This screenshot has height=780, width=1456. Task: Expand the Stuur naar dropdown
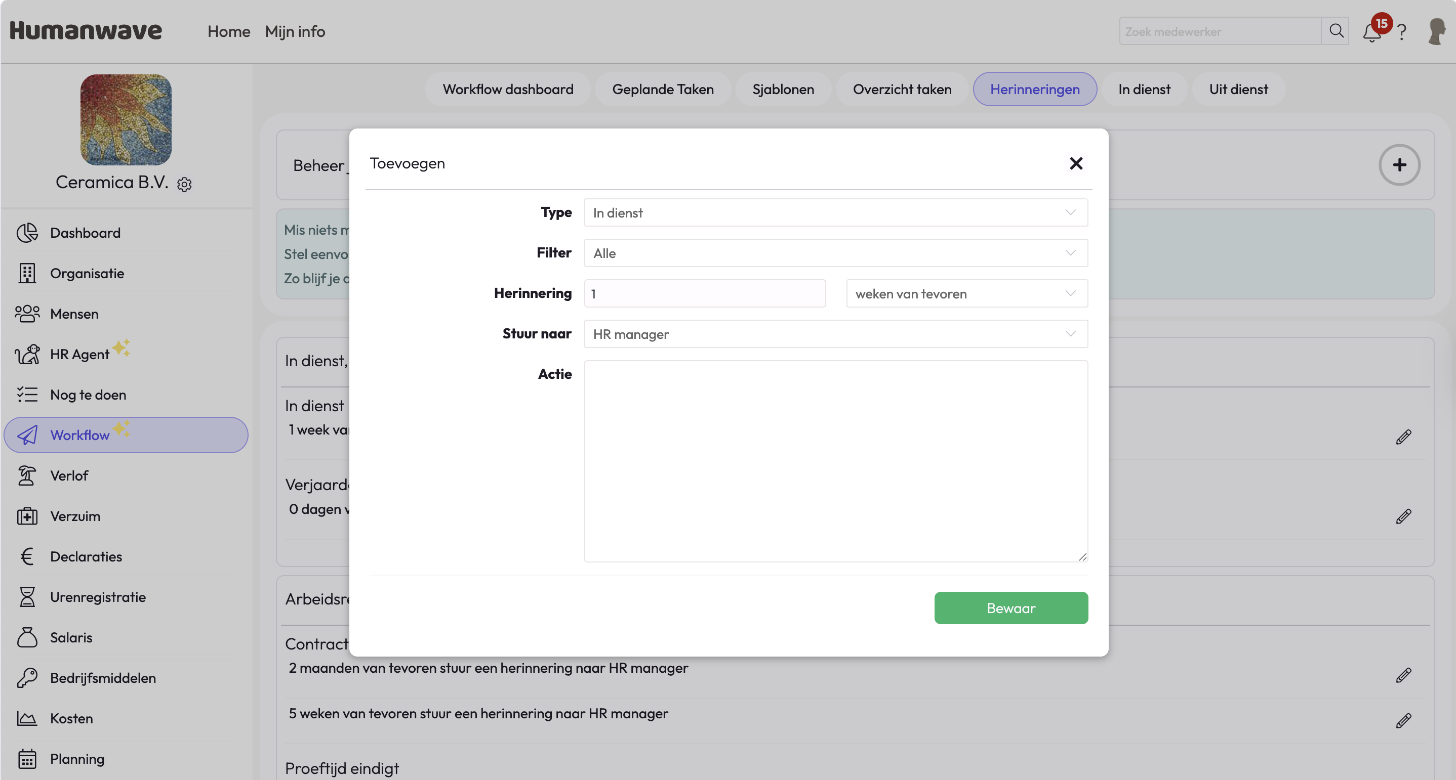coord(835,334)
